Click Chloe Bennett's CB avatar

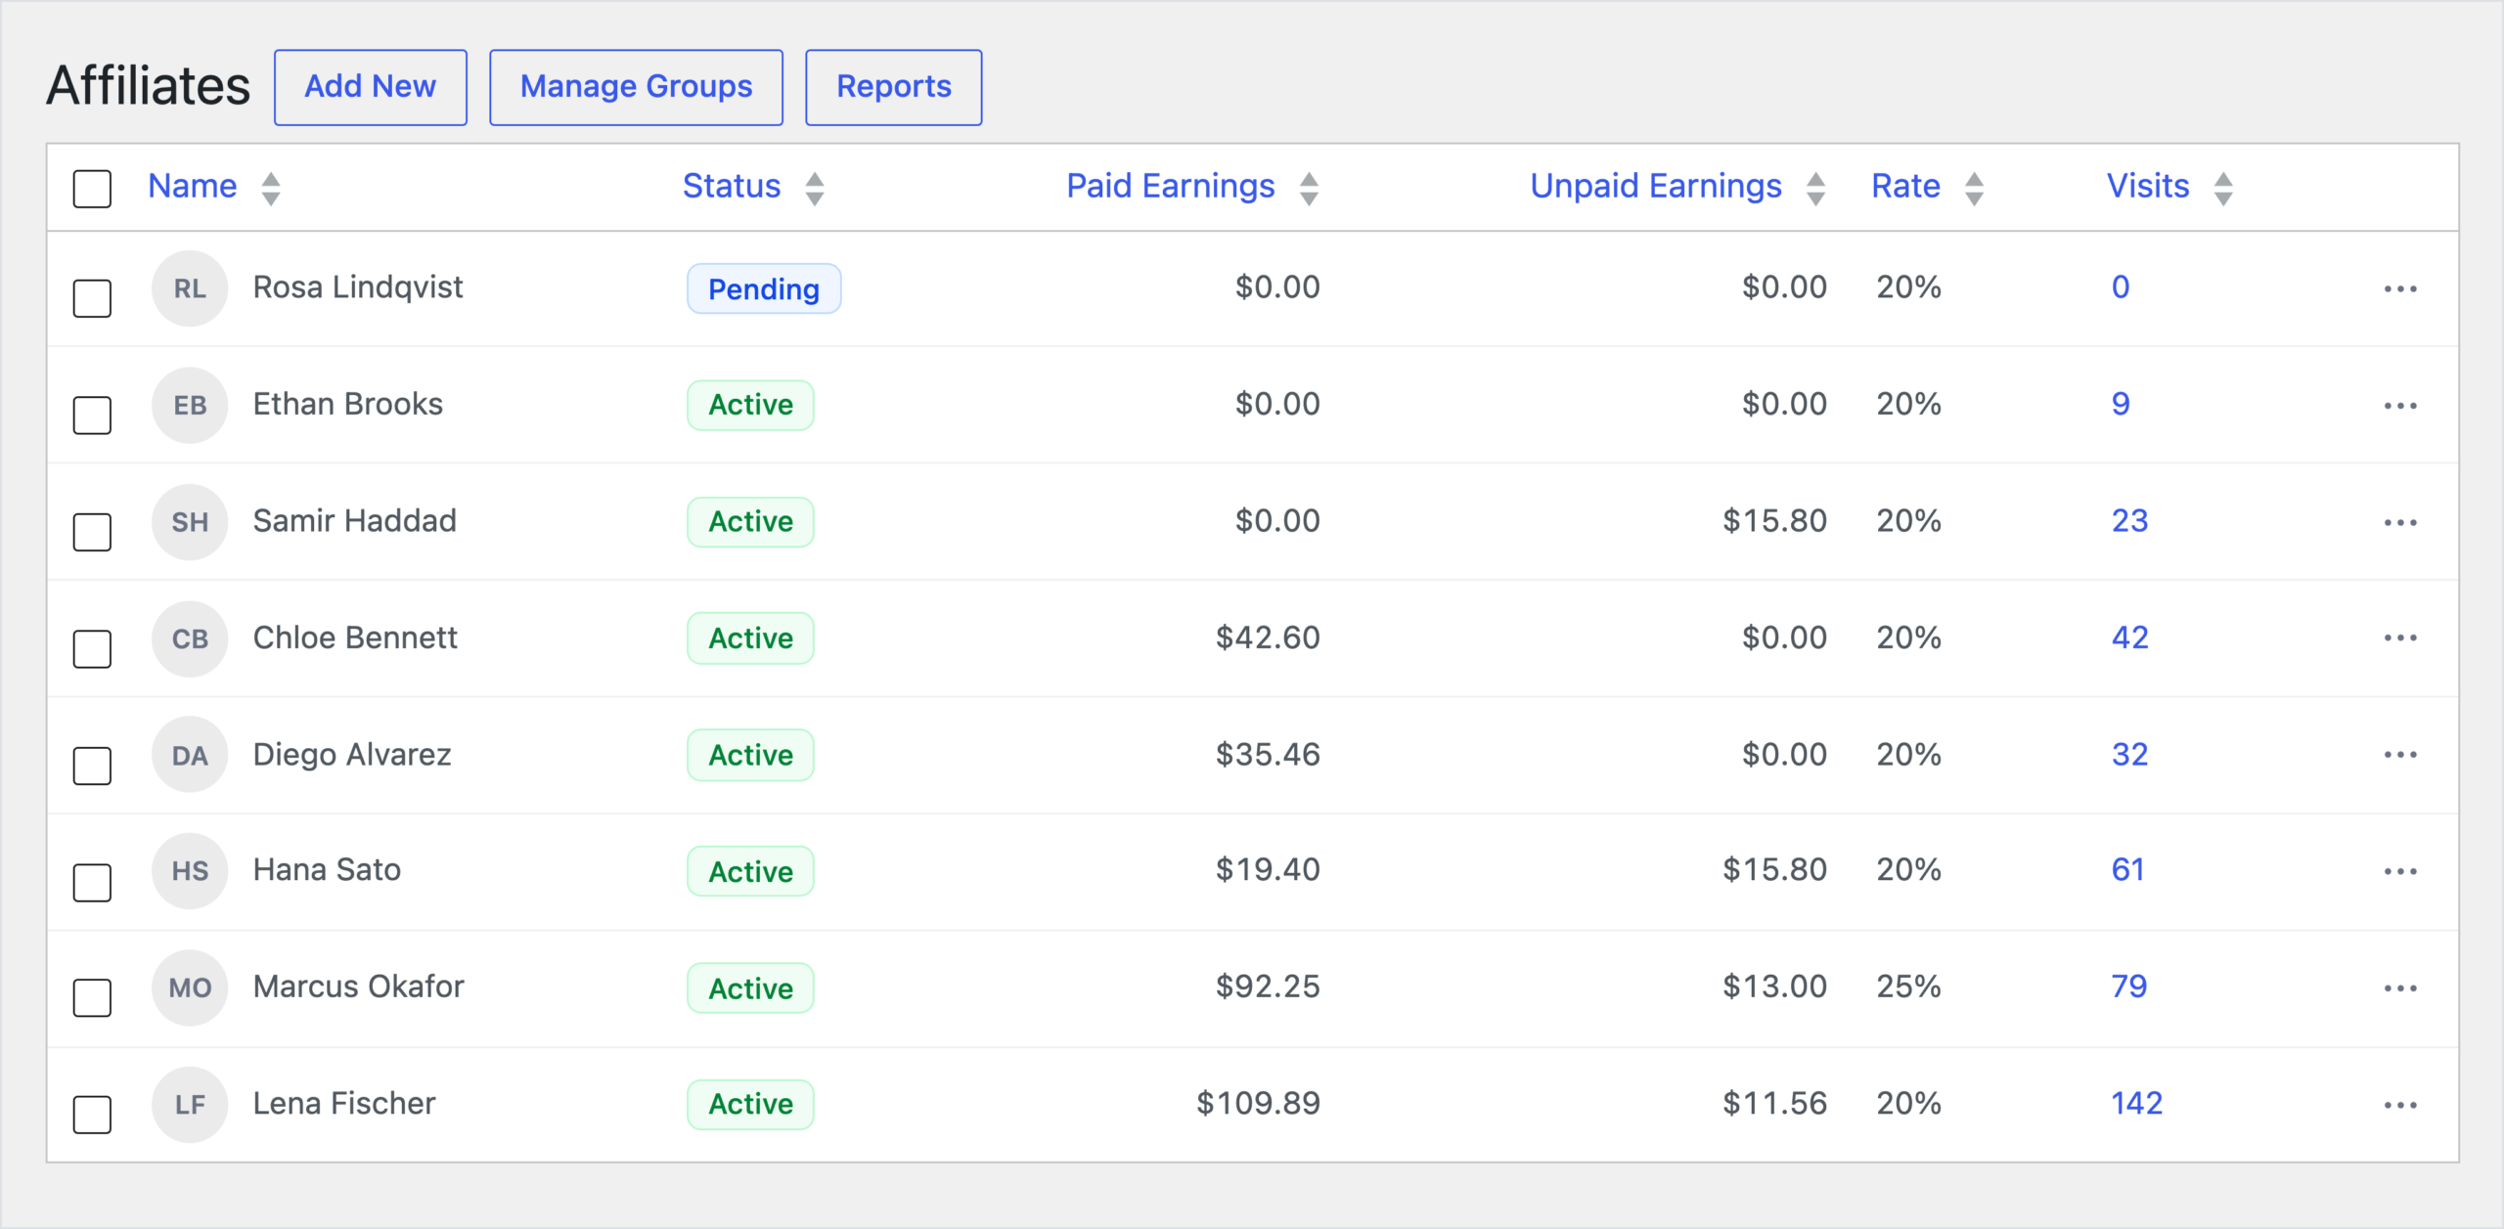tap(190, 638)
